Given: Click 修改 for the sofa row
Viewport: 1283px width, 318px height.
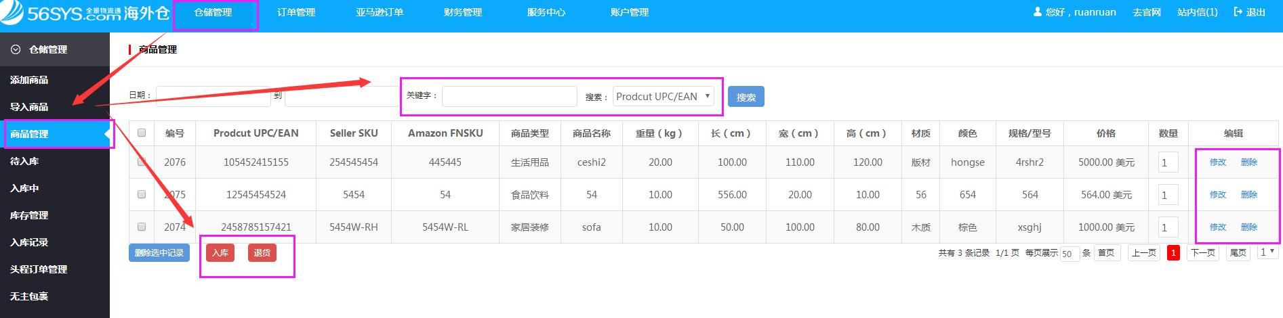Looking at the screenshot, I should [x=1218, y=227].
